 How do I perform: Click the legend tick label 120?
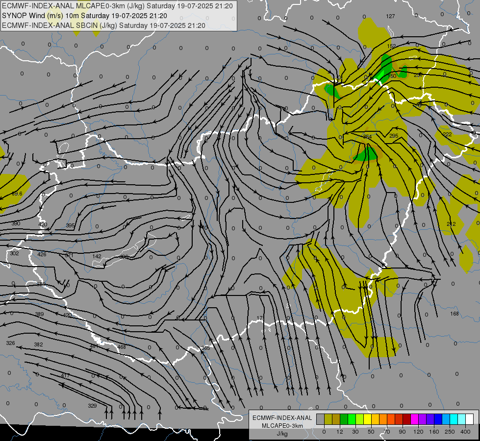(418, 432)
